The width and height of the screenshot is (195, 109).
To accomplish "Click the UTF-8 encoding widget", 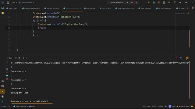I will pyautogui.click(x=154, y=106).
